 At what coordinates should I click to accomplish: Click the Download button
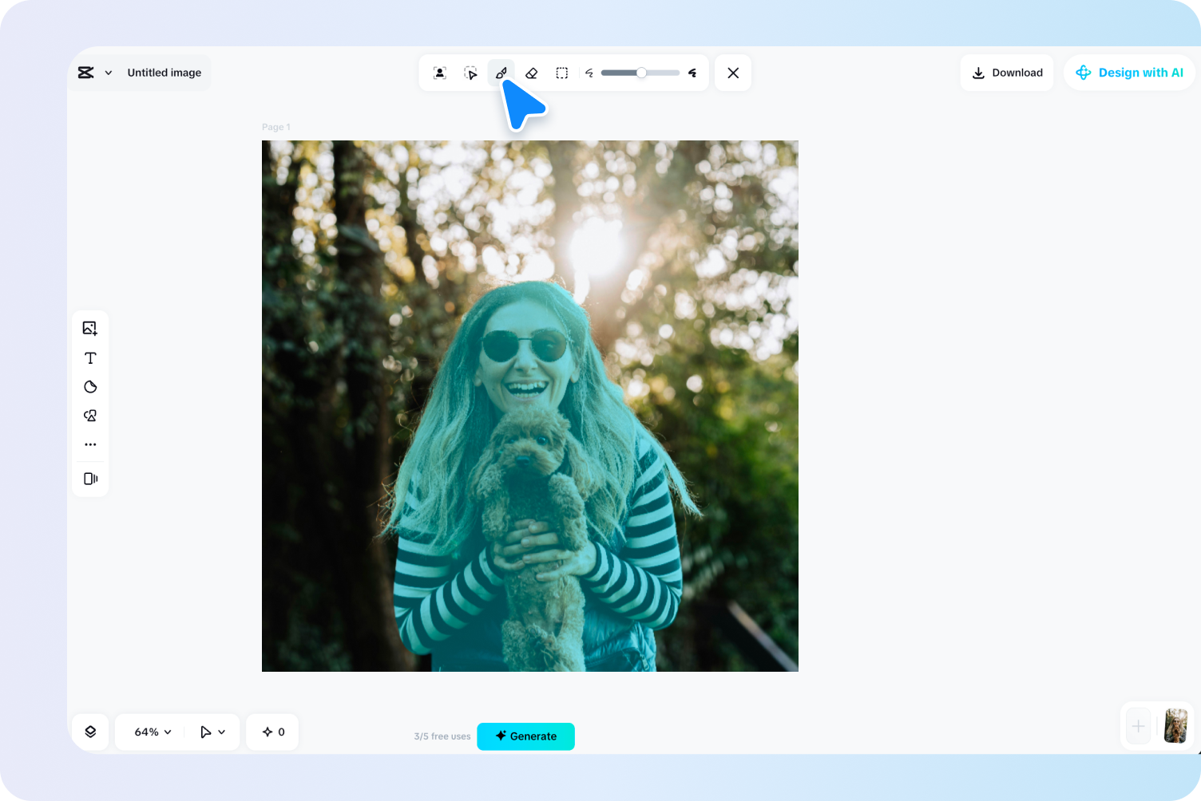click(1007, 73)
